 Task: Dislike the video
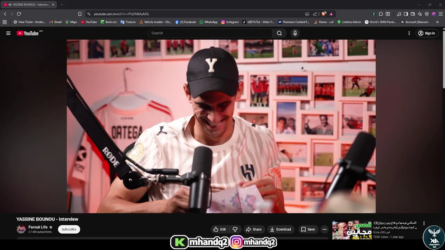point(235,229)
